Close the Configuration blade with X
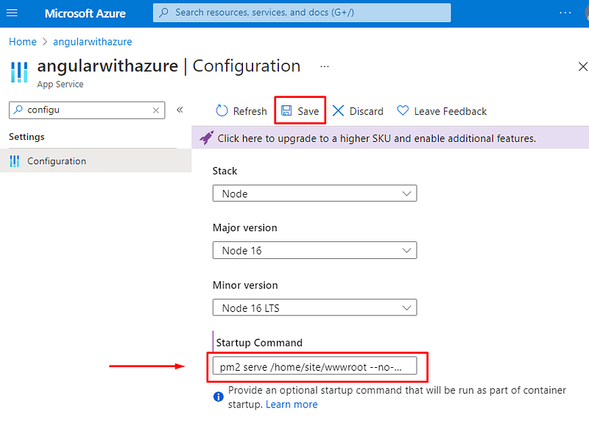Viewport: 589px width, 426px height. pos(582,67)
